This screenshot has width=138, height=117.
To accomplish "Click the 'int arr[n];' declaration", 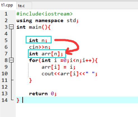I will [46, 54].
